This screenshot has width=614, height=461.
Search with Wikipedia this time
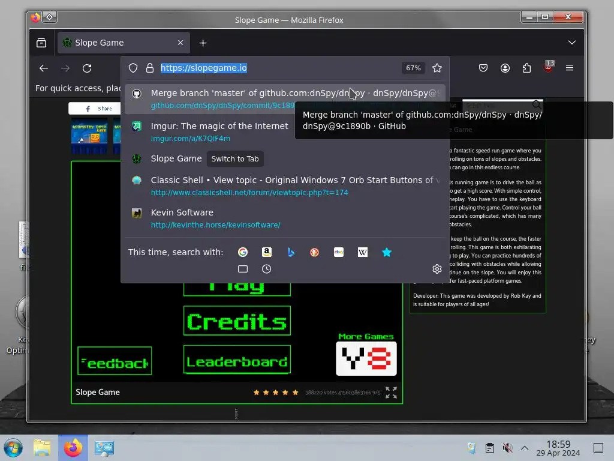363,252
